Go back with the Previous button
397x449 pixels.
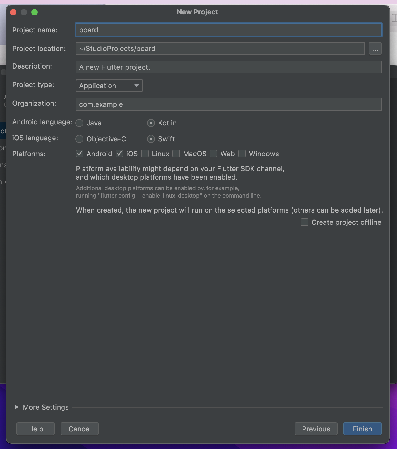tap(316, 429)
